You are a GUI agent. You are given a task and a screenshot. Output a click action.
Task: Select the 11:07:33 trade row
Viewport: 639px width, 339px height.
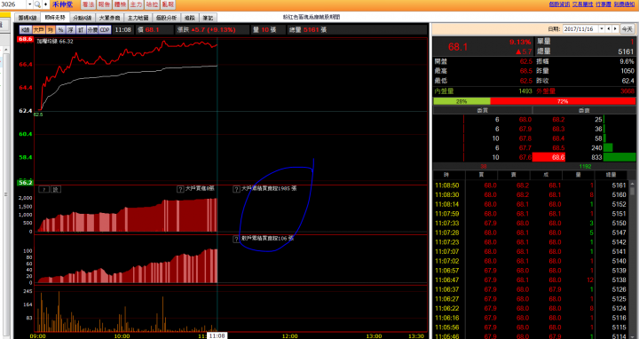coord(531,223)
